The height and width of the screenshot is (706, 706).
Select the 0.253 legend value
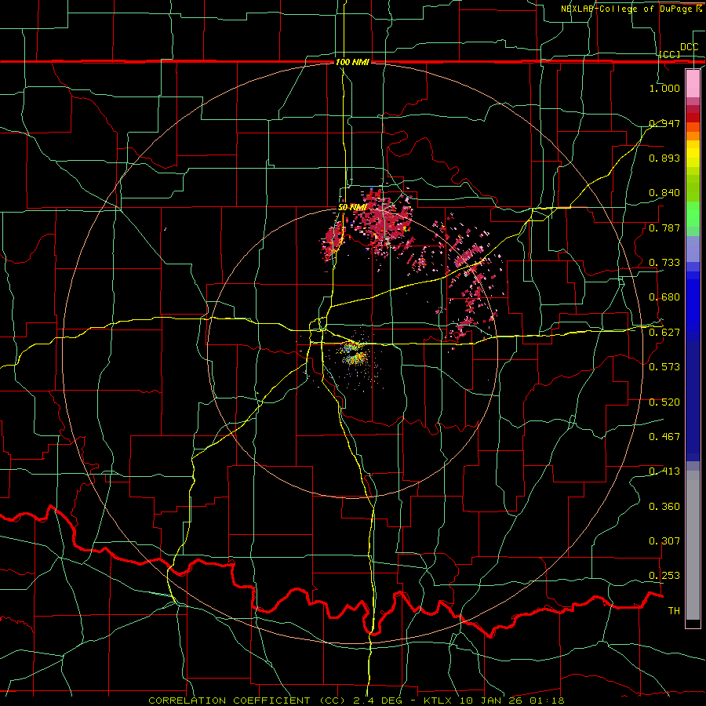click(x=664, y=576)
